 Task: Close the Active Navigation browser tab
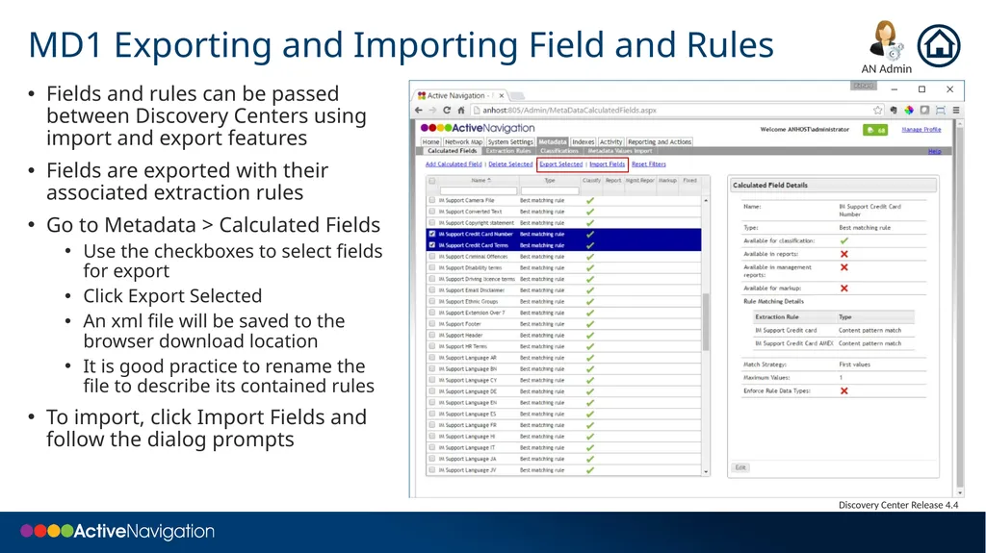coord(501,96)
